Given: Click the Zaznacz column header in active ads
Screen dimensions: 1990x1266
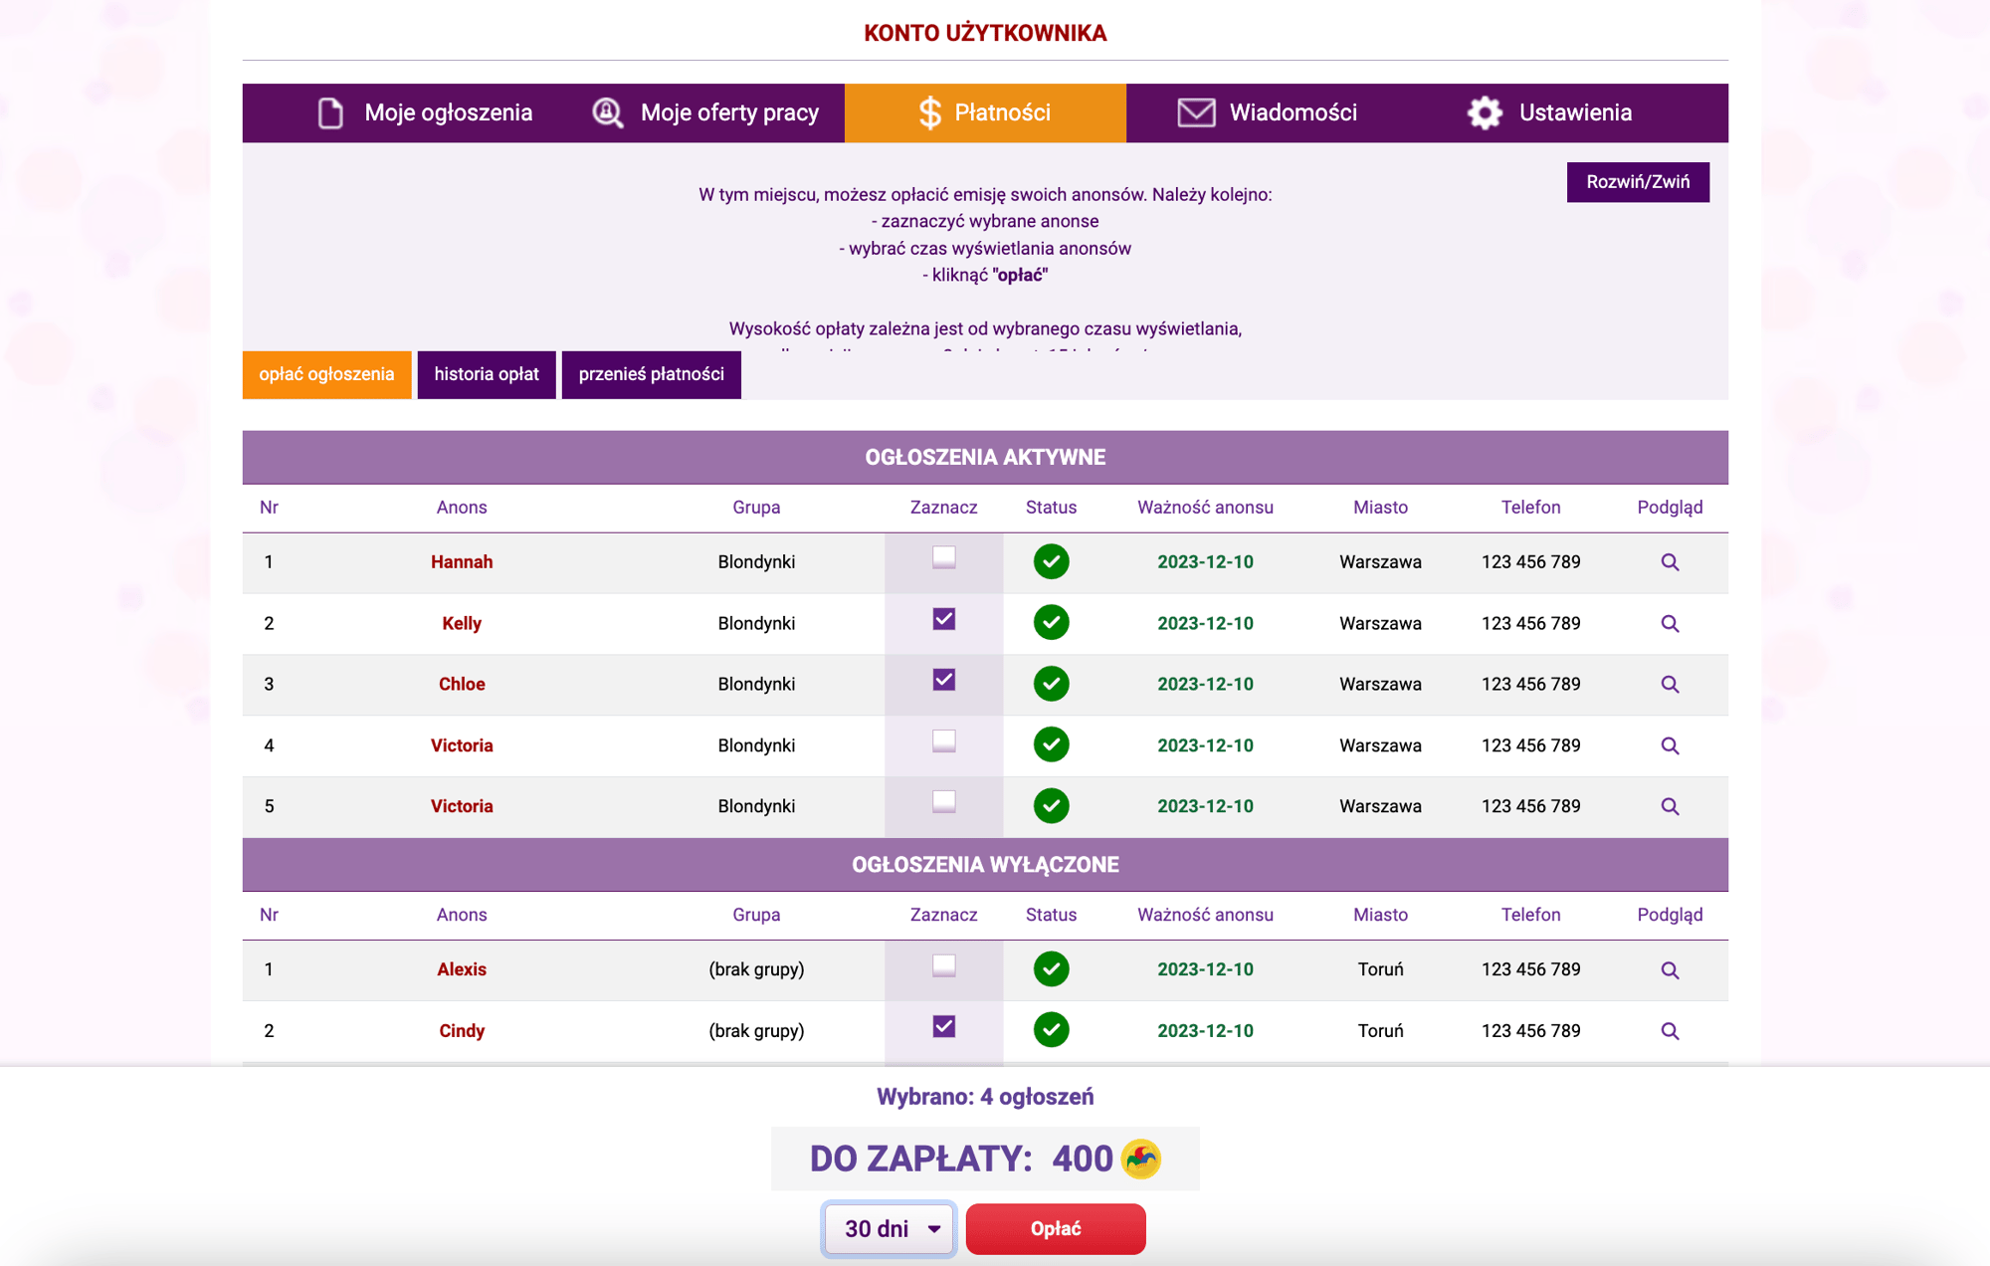Looking at the screenshot, I should click(x=943, y=508).
